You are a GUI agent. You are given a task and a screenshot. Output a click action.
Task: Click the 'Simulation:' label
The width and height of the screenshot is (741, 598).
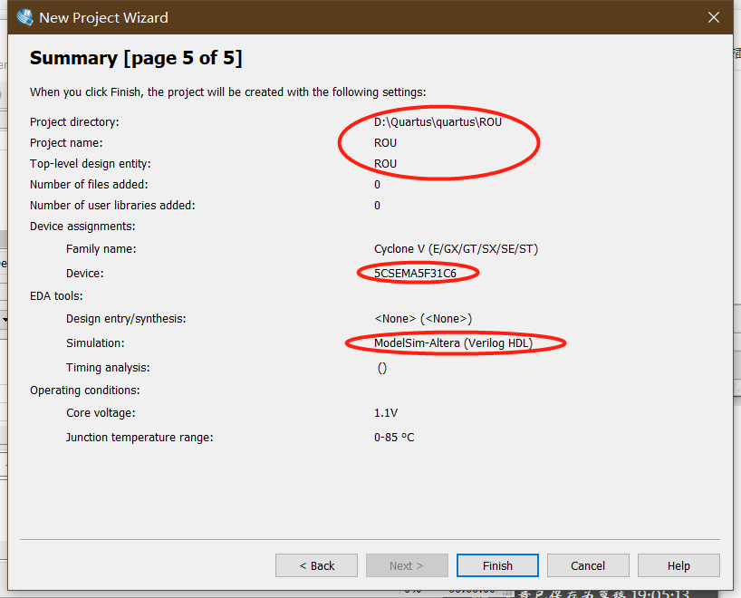coord(95,342)
